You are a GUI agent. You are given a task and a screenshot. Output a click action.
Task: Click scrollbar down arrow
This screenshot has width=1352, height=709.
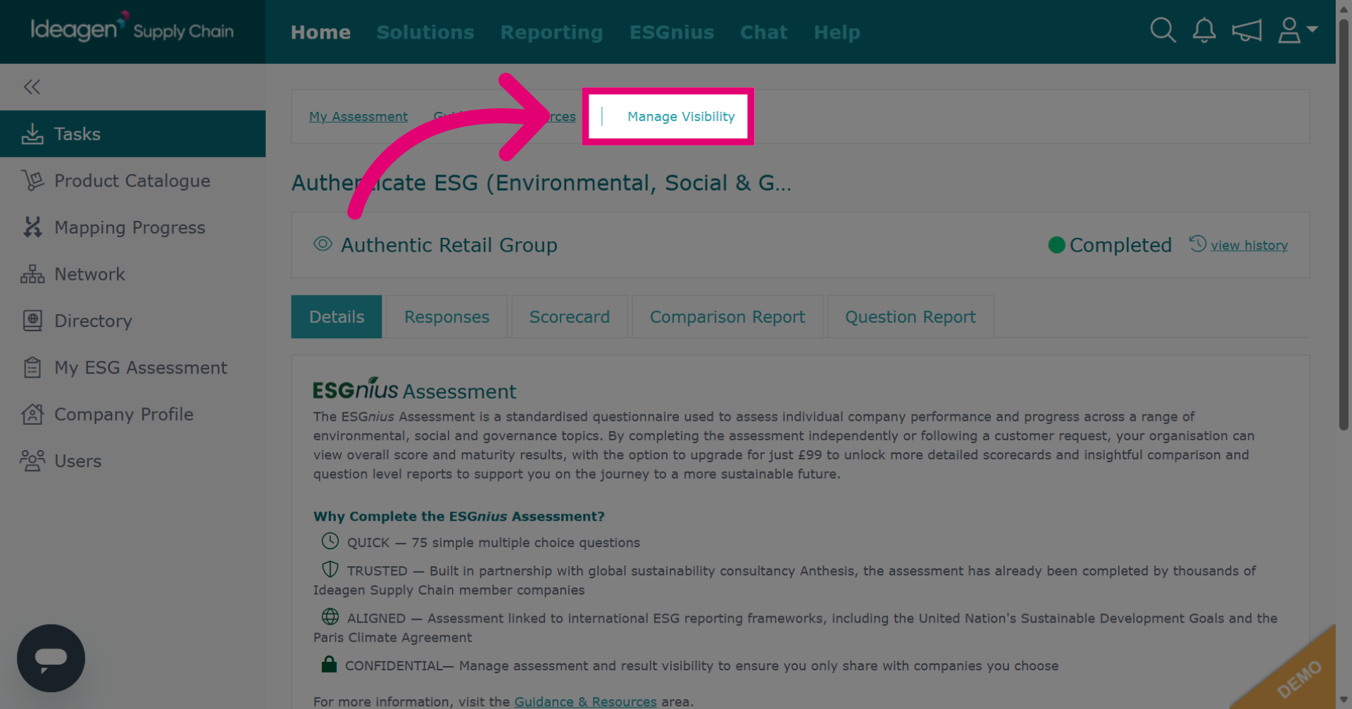(x=1344, y=700)
